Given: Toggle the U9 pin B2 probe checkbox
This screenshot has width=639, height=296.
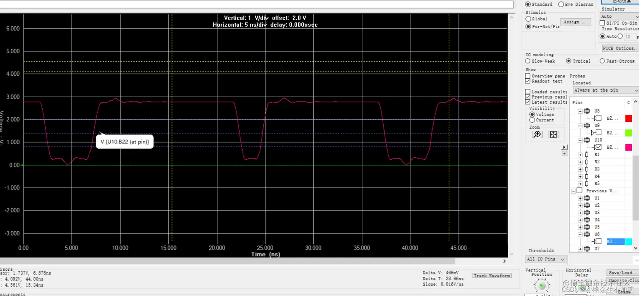Looking at the screenshot, I should pyautogui.click(x=598, y=133).
